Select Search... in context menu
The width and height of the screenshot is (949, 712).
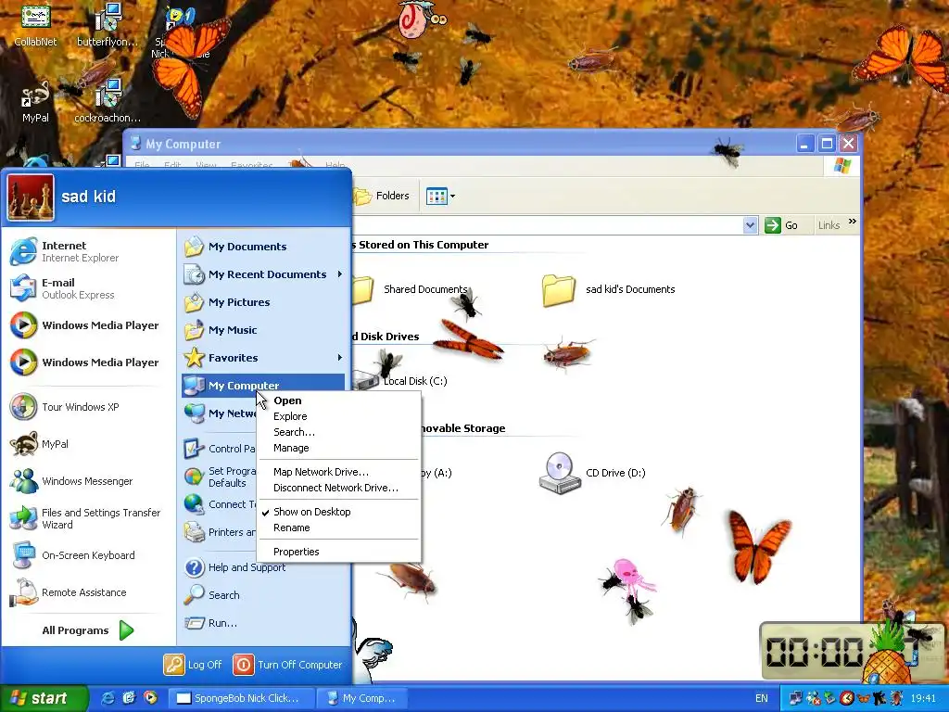338,432
